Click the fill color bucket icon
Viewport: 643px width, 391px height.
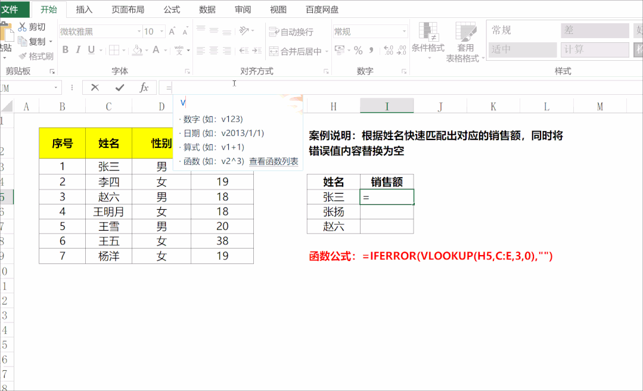138,50
